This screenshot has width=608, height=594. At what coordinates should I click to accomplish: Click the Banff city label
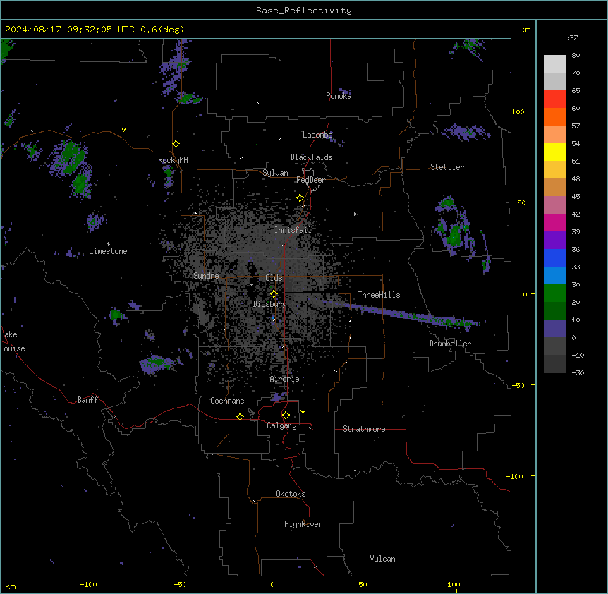coord(87,400)
